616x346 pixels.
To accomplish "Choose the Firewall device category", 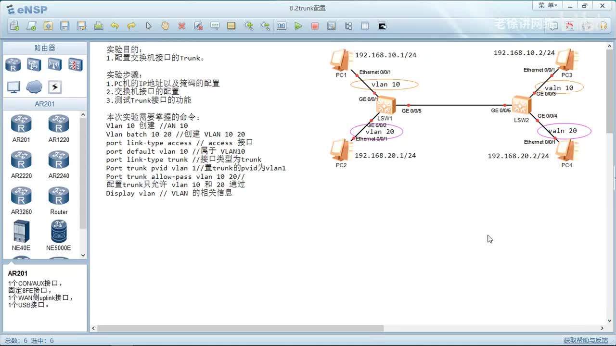I will click(75, 64).
